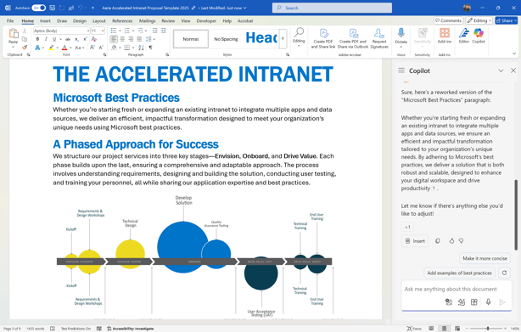Toggle Bold formatting
The height and width of the screenshot is (332, 521).
(x=37, y=39)
